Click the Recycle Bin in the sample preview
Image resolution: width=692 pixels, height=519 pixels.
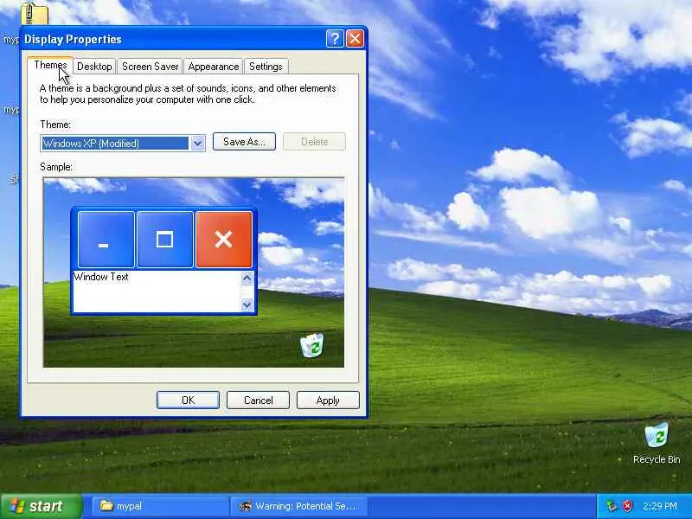pyautogui.click(x=312, y=345)
